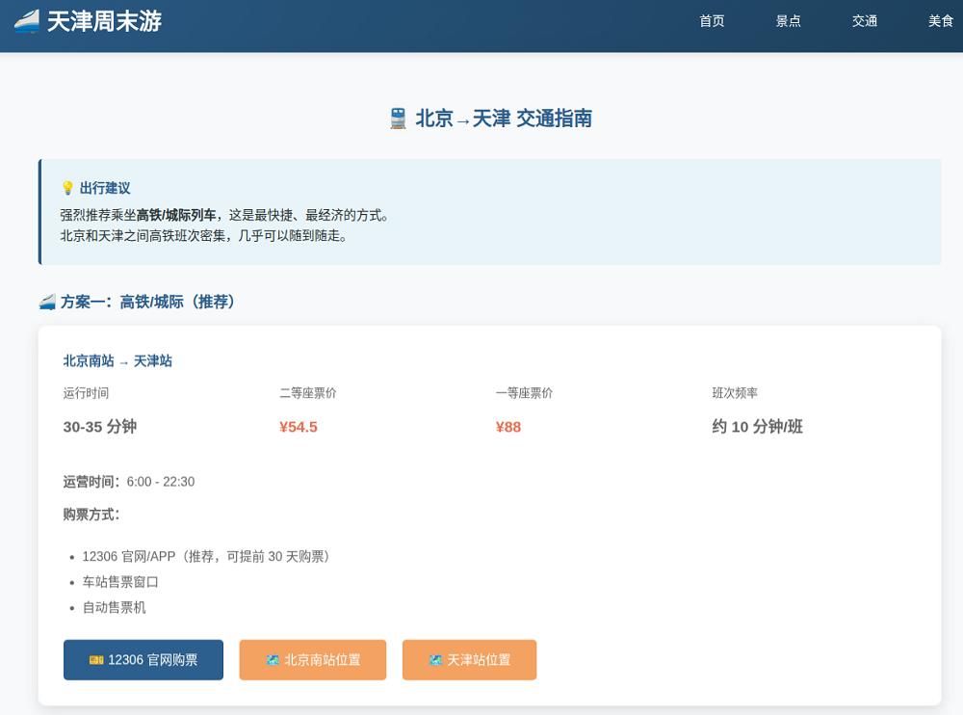Viewport: 963px width, 715px height.
Task: Click the ticket icon on 12306 button
Action: pos(96,660)
